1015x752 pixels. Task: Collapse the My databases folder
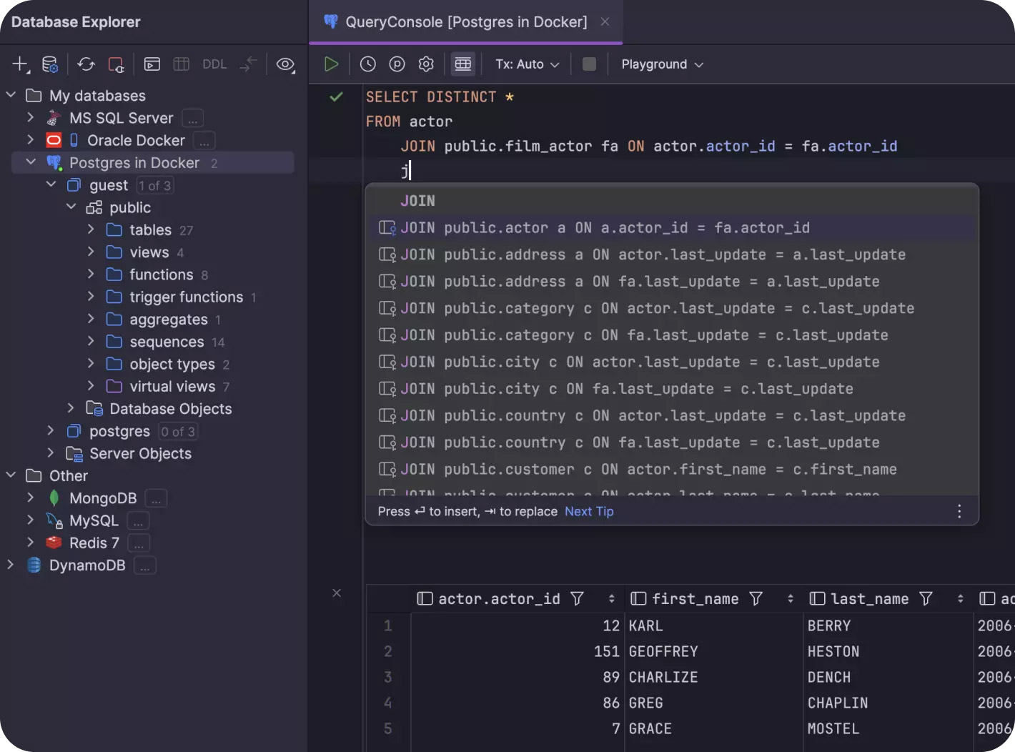(x=11, y=95)
